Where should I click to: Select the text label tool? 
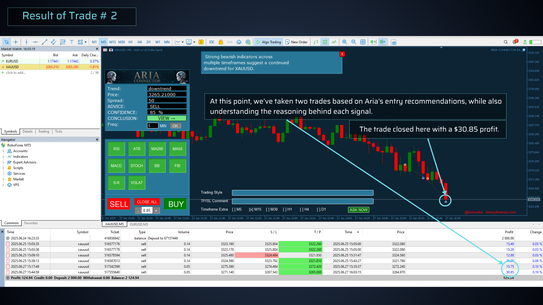click(72, 42)
